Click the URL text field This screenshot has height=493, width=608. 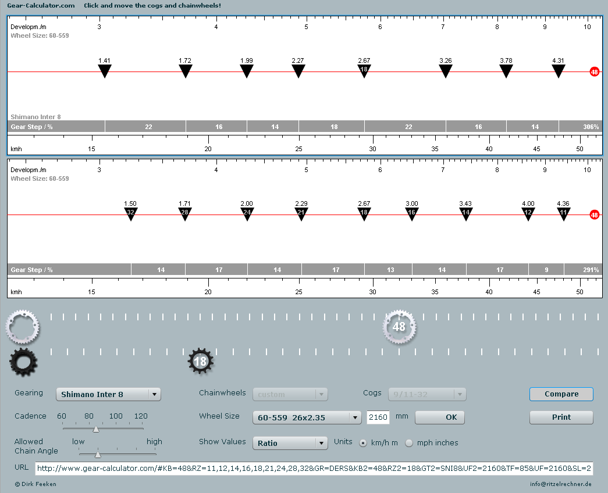pos(314,469)
